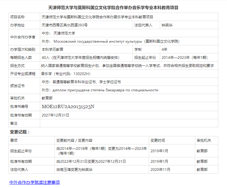
Task: Select the 备注 label
Action: [14, 123]
